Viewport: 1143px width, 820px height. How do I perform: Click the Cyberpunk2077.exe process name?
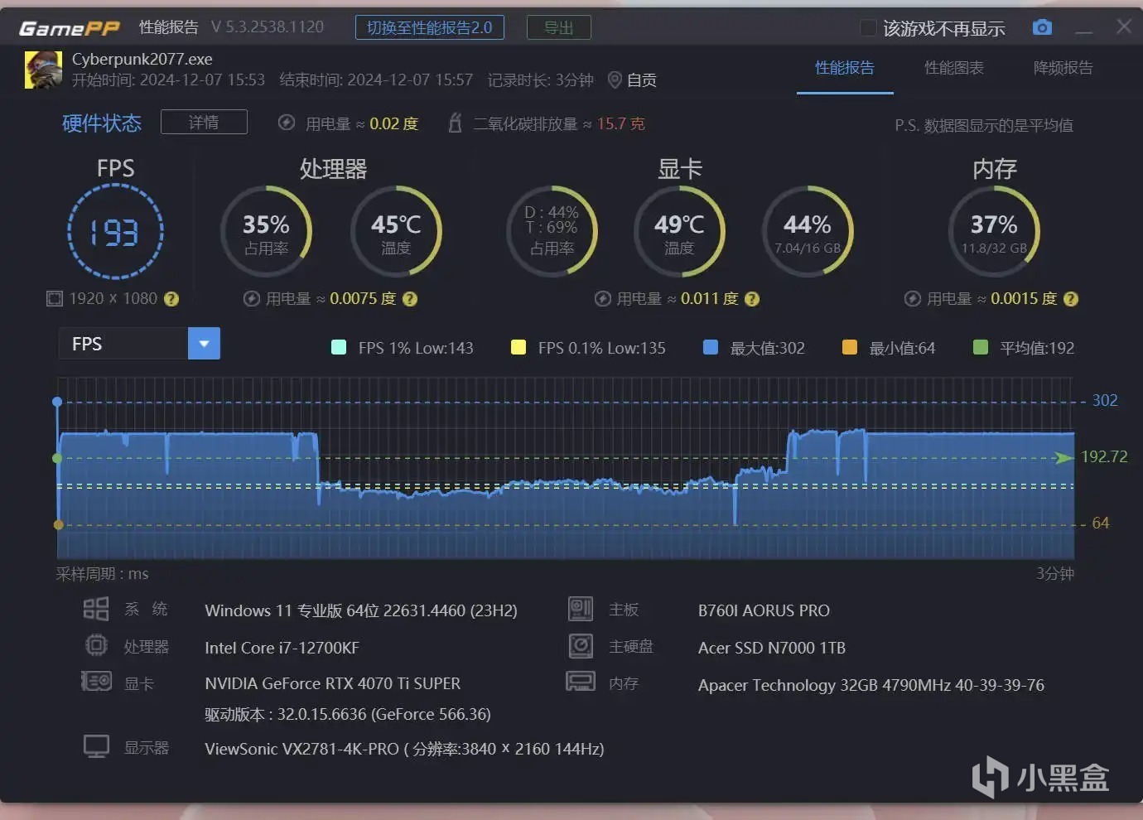point(142,59)
